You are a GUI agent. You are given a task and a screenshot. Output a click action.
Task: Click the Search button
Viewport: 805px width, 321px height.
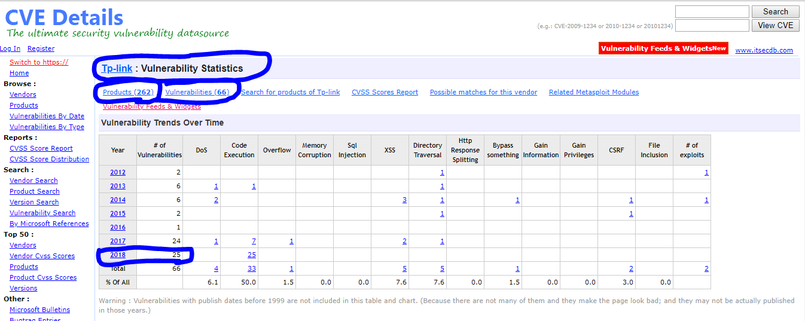point(775,11)
